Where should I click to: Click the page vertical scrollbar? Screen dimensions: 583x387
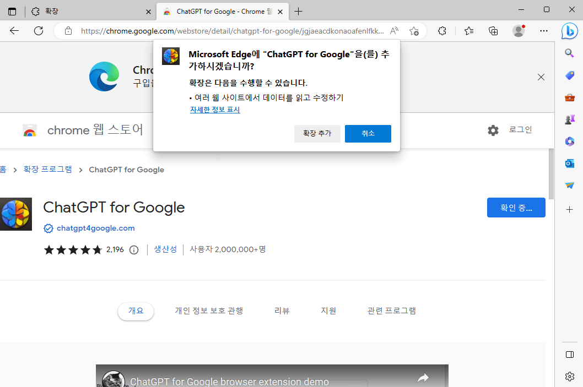pos(551,174)
